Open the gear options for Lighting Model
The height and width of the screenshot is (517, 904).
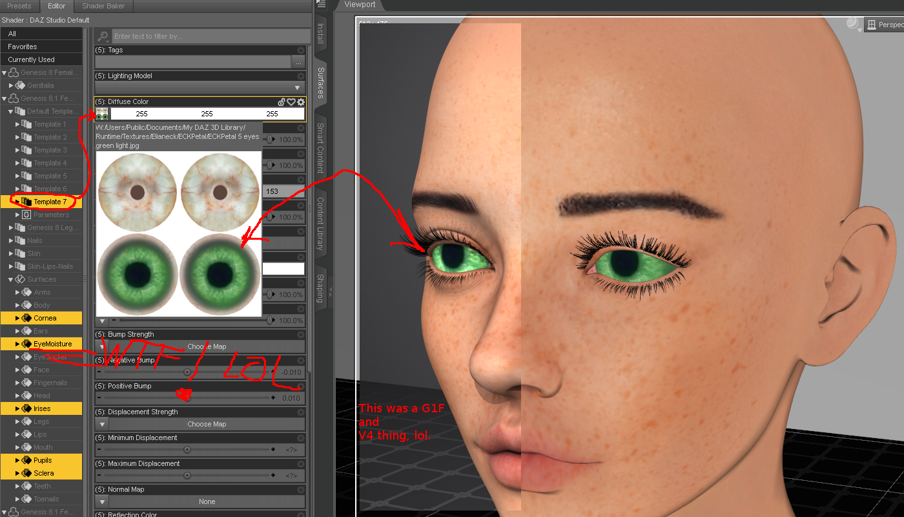click(300, 76)
